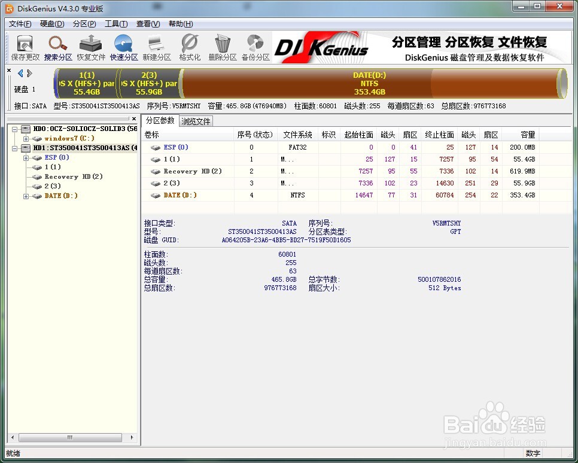Click the FAT32 cell in ESP row

point(297,147)
